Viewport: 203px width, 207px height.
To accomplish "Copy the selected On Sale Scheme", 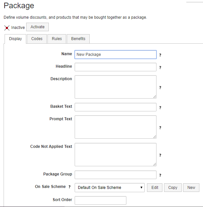I will 173,188.
